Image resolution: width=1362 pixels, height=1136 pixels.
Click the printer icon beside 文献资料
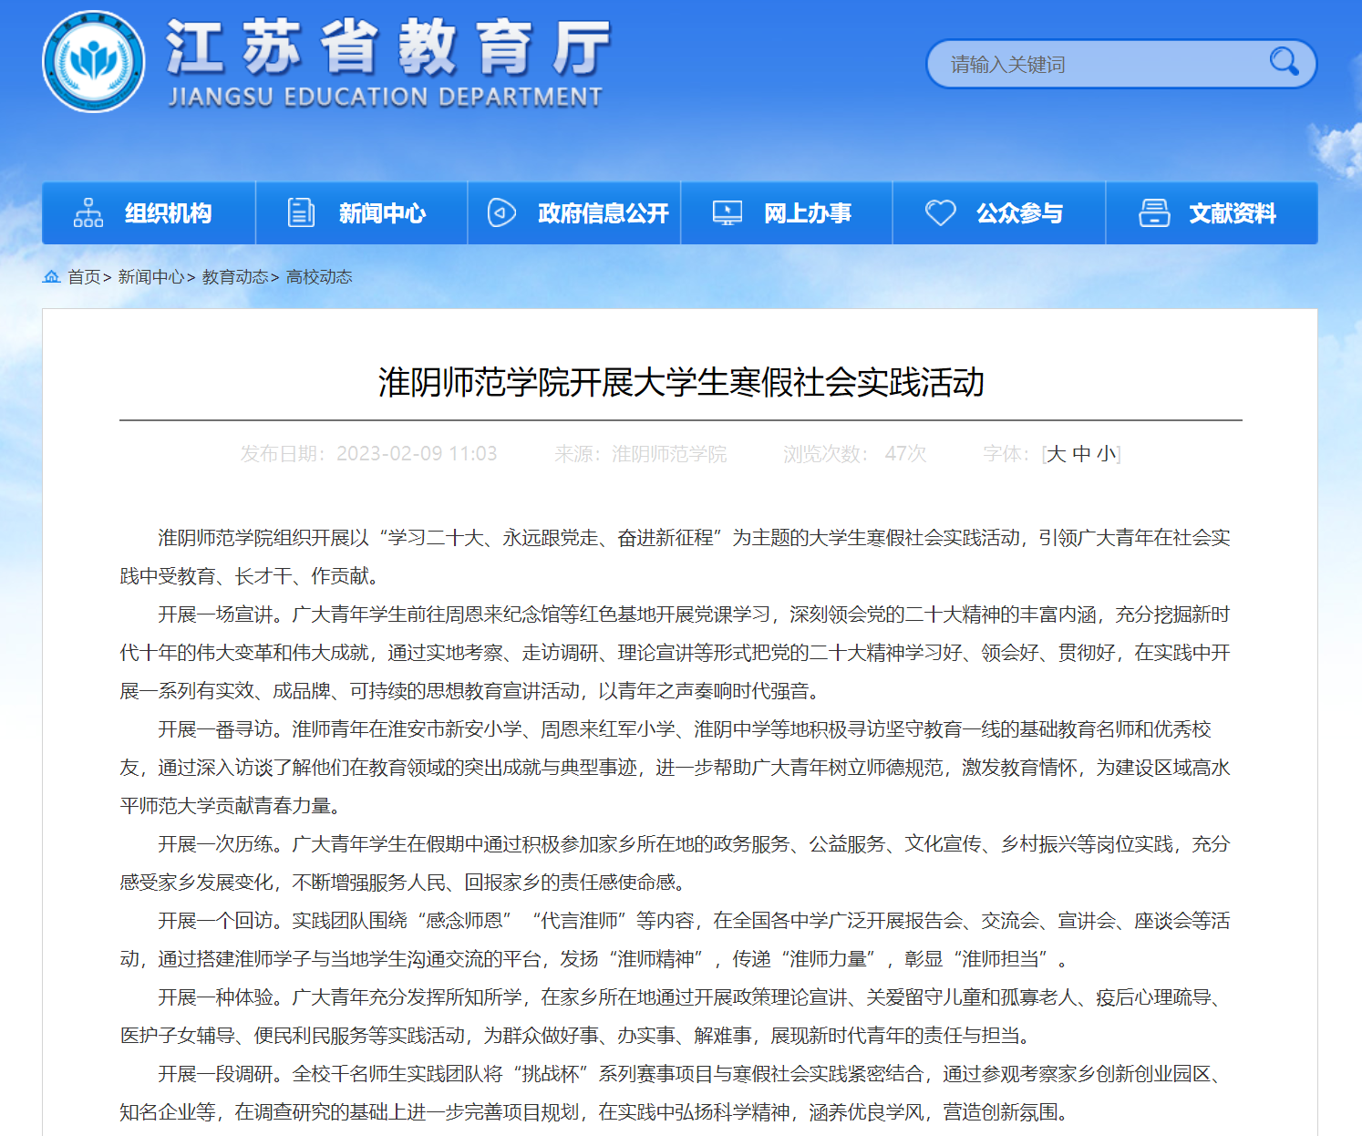(1154, 212)
